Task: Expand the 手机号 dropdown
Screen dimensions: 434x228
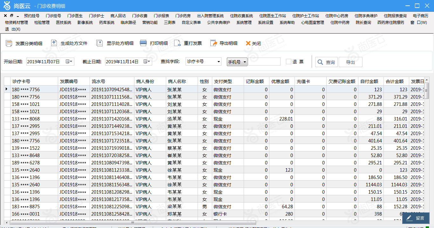Action: click(245, 62)
